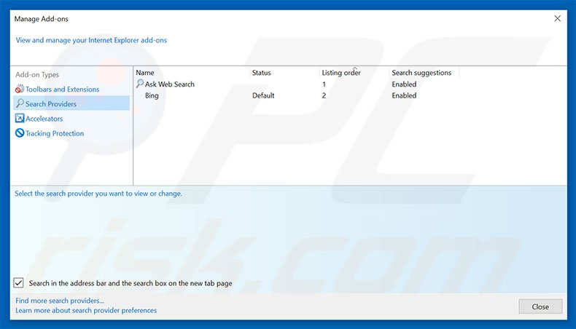The image size is (576, 329).
Task: Click the Tracking Protection blocked-circle icon
Action: tap(20, 132)
